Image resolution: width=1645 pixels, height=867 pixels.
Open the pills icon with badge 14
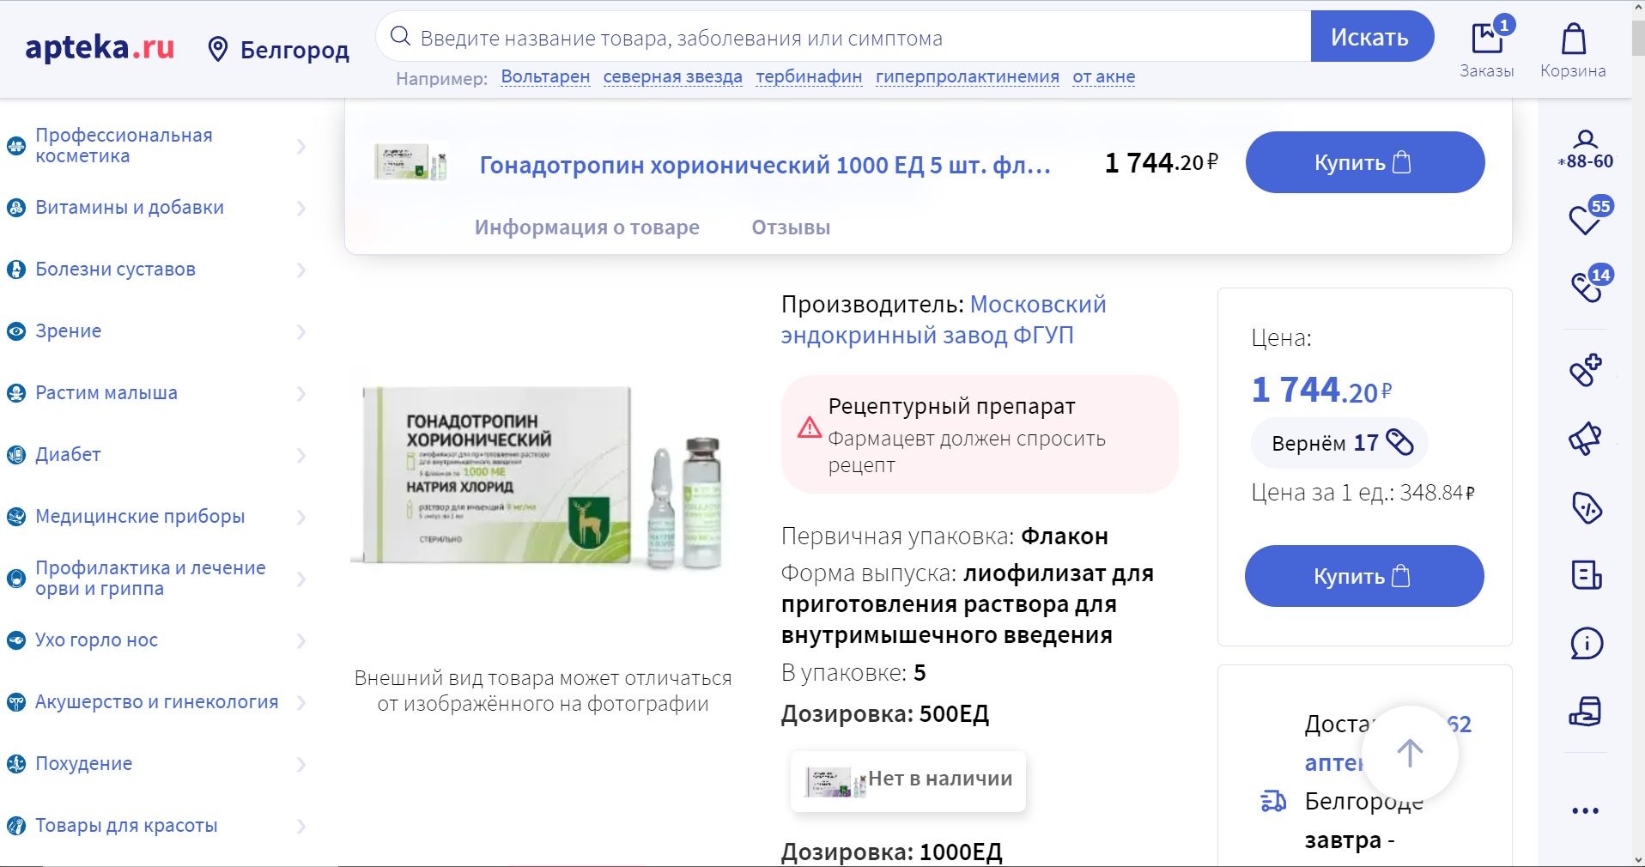(1585, 288)
